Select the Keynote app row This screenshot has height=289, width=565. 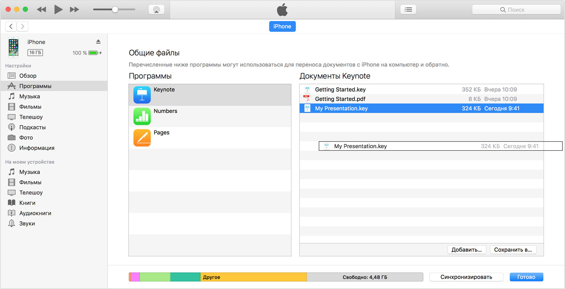[210, 95]
